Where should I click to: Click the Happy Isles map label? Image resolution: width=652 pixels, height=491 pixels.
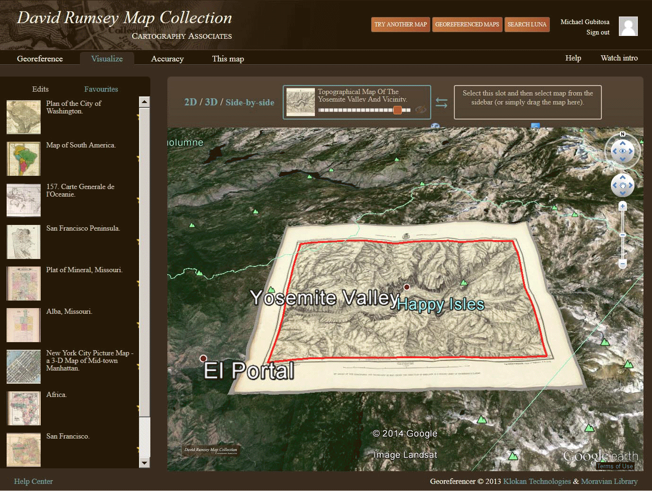point(441,305)
